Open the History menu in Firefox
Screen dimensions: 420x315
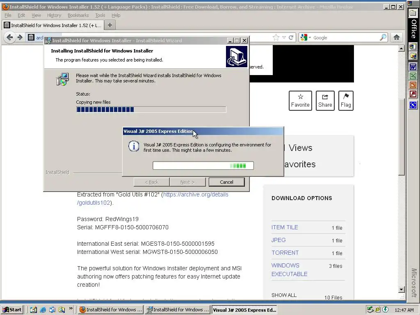tap(54, 15)
